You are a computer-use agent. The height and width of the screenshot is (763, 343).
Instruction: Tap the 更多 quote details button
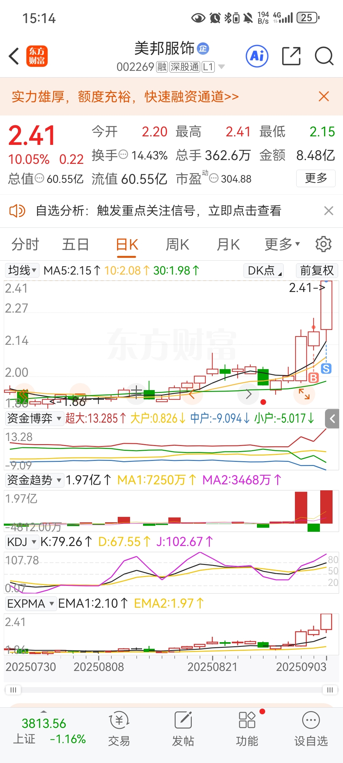pos(316,178)
